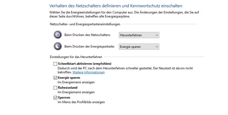
Task: Open the Energie sparen combo box
Action: point(139,47)
